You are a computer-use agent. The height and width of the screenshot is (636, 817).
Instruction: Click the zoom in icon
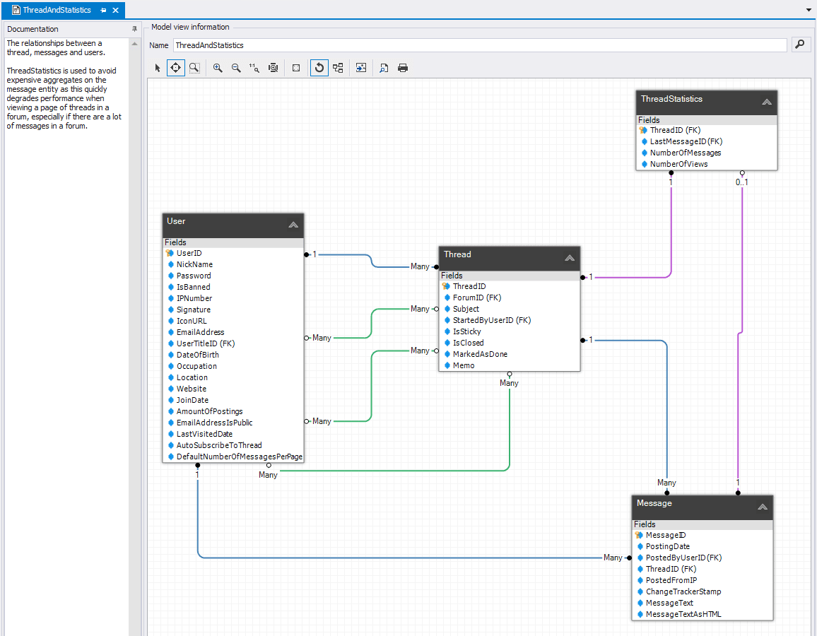click(218, 68)
